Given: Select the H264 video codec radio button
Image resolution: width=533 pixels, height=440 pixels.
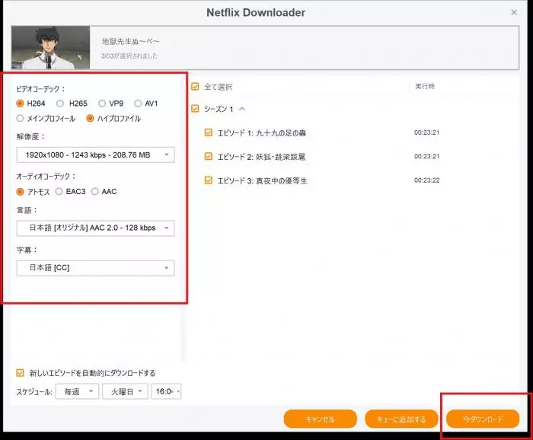Looking at the screenshot, I should pos(20,104).
